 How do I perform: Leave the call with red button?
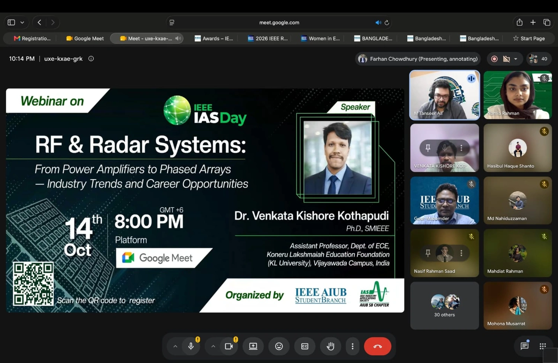[x=378, y=346]
